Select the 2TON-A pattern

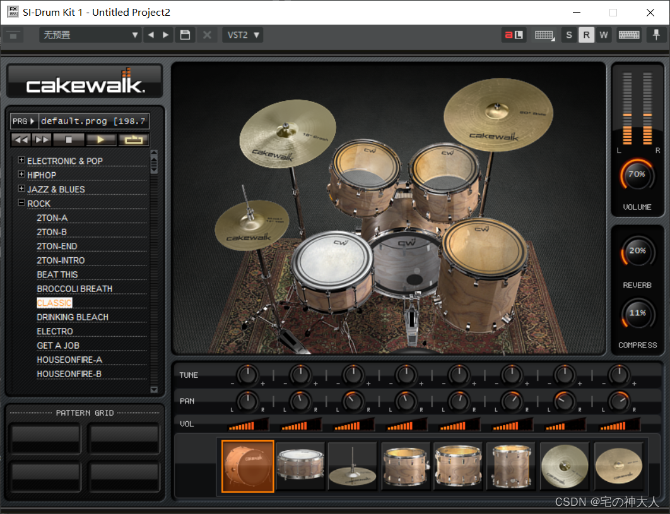(52, 218)
